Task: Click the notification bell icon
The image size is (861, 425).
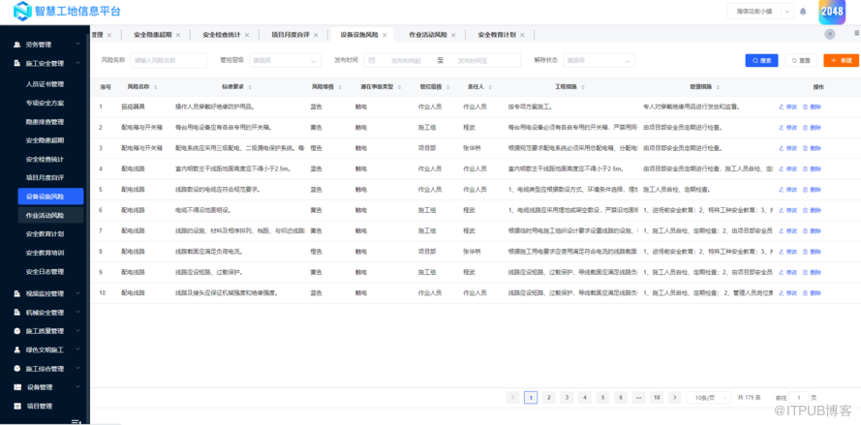Action: coord(803,12)
